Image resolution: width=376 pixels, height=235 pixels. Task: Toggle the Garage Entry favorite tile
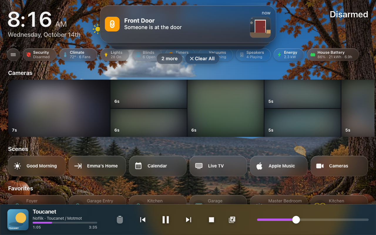pos(97,200)
